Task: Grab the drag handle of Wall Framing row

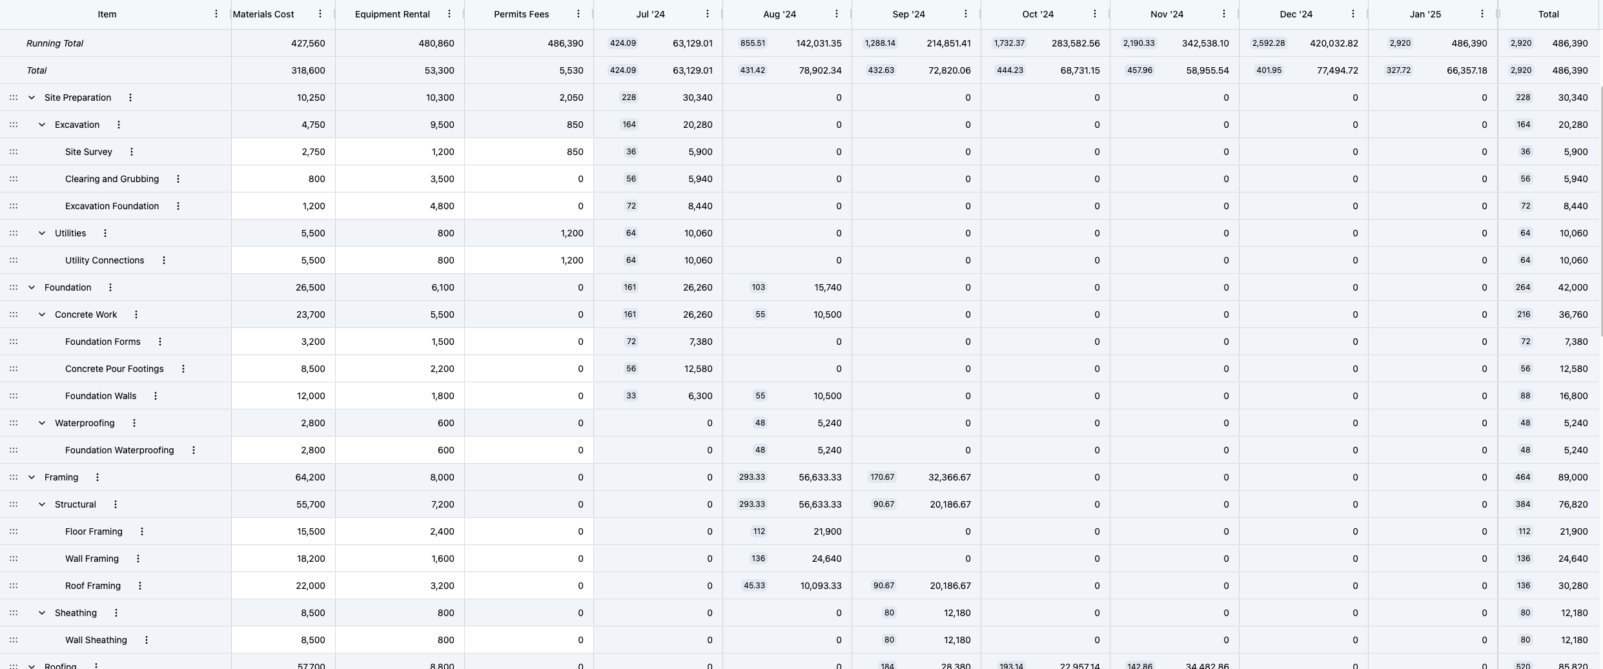Action: click(x=14, y=559)
